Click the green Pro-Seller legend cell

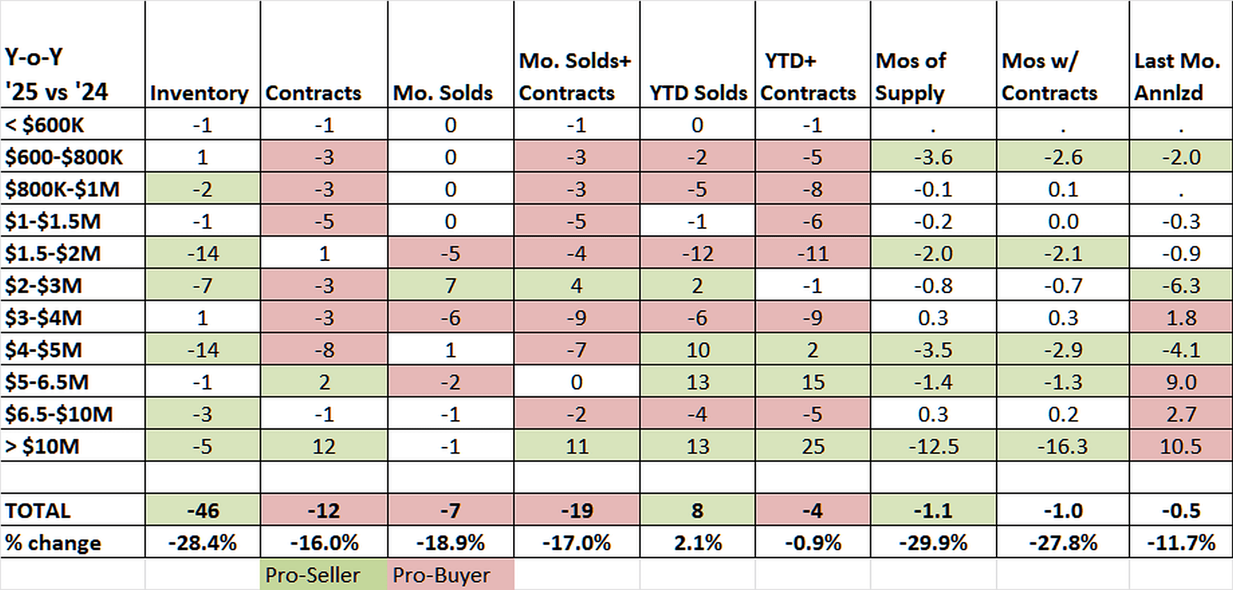click(323, 575)
